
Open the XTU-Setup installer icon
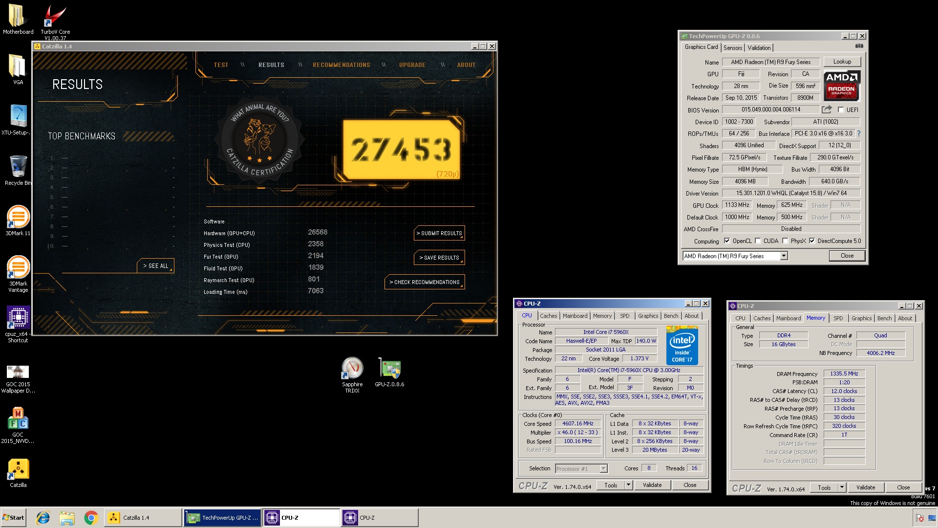18,120
